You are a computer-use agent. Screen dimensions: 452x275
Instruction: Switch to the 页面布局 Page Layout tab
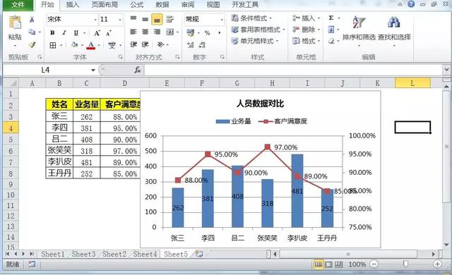(105, 5)
